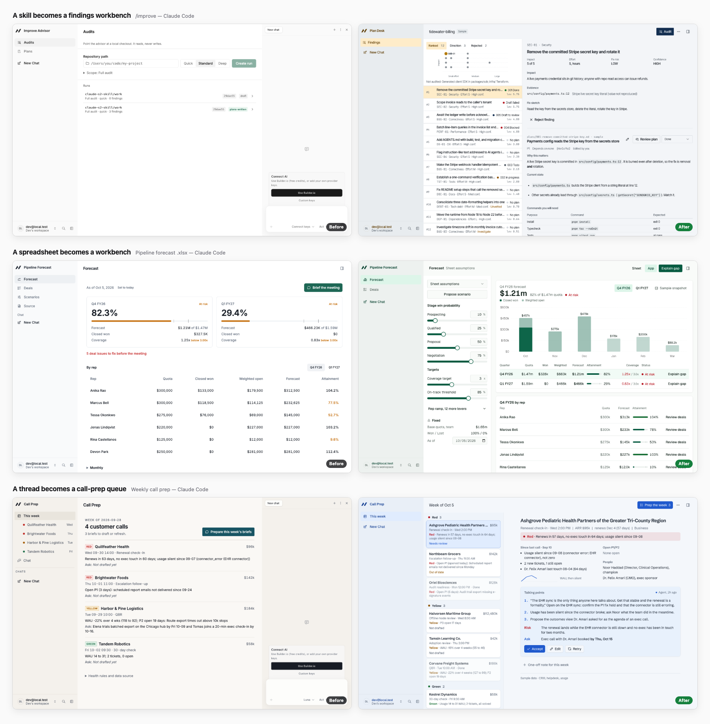Switch to App view in Pipeline Forecast after
710x724 pixels.
(x=651, y=268)
